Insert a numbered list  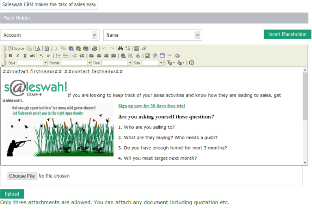pos(58,56)
